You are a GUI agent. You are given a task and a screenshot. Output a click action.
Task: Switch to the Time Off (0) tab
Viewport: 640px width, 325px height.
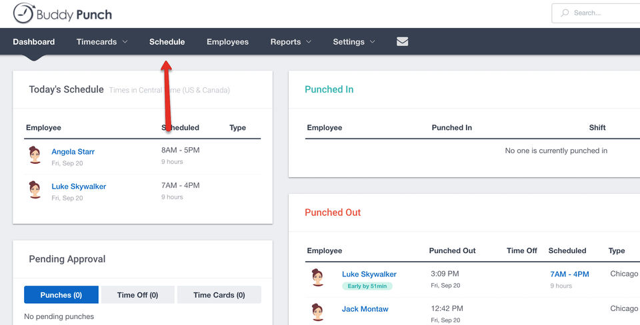(x=137, y=295)
